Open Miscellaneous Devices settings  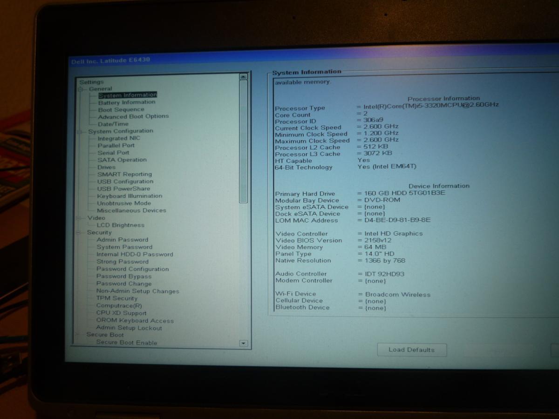click(x=131, y=210)
